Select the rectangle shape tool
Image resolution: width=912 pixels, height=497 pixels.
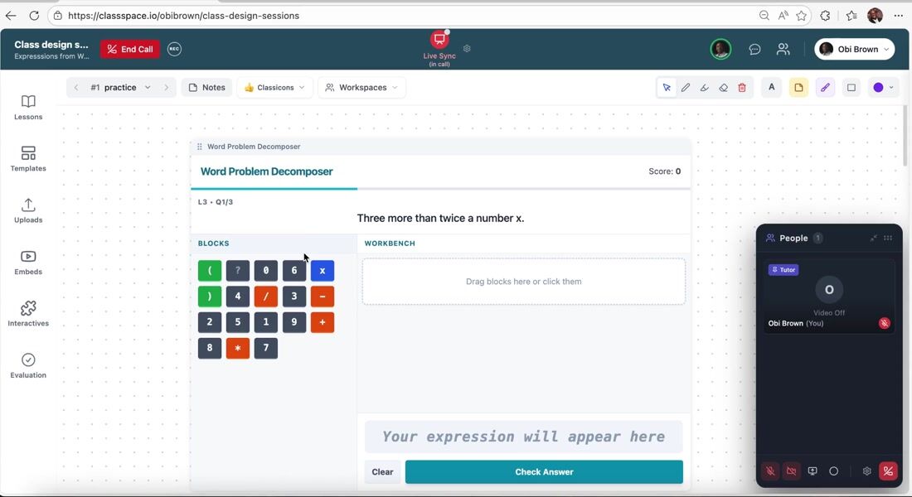click(x=851, y=88)
